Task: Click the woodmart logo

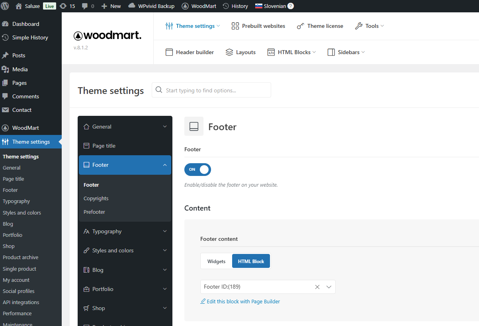Action: [x=108, y=35]
